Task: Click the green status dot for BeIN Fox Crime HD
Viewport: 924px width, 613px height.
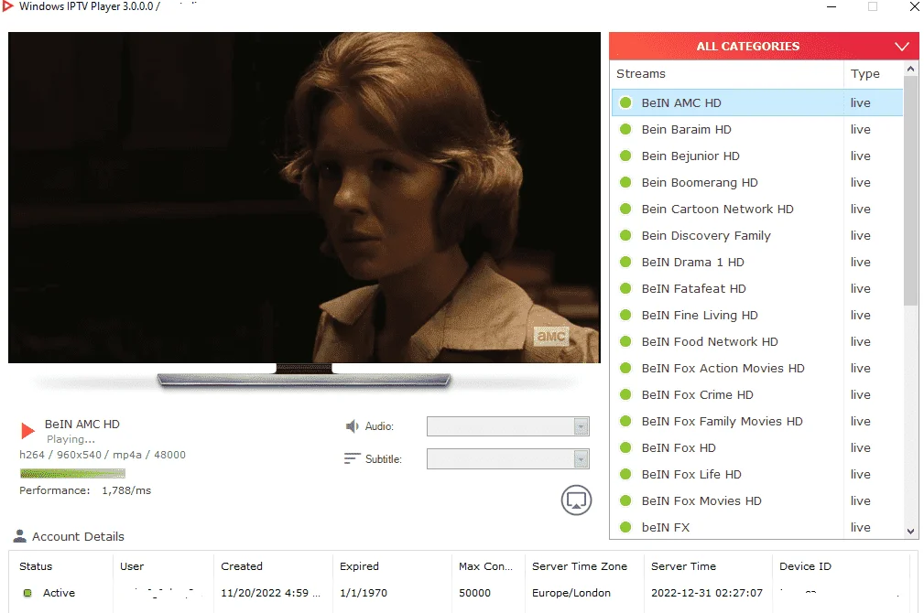Action: coord(625,394)
